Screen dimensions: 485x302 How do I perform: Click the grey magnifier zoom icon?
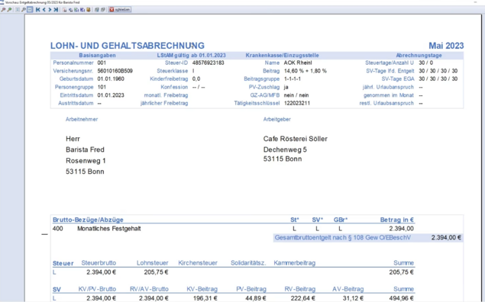[24, 10]
